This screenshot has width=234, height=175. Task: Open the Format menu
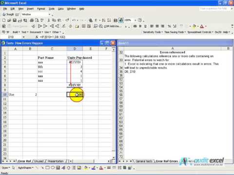[x=41, y=9]
